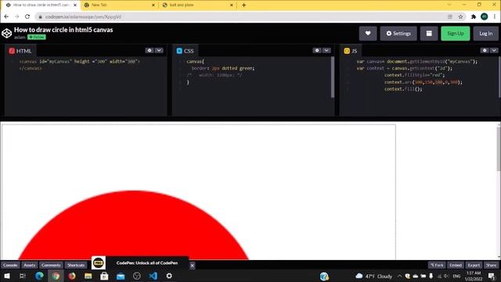Click the preview pane vertical scrollbar
Viewport: 501px width, 282px height.
click(x=499, y=149)
